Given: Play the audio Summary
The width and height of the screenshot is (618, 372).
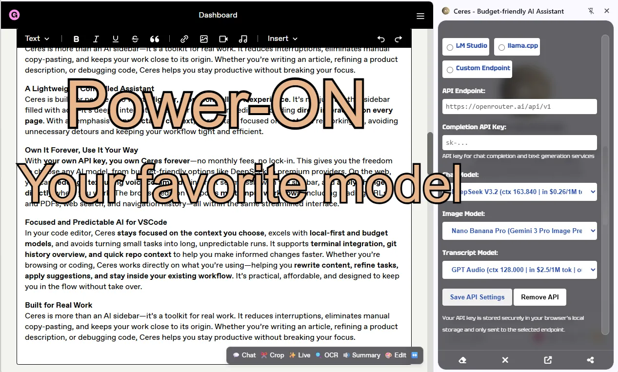Looking at the screenshot, I should tap(362, 355).
